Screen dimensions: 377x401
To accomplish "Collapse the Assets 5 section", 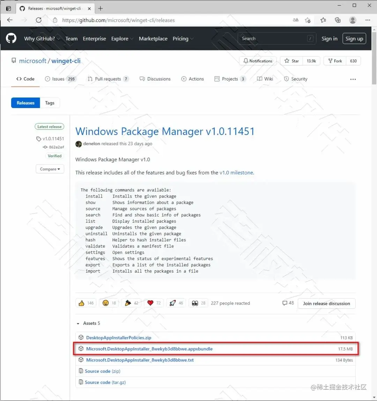I will pyautogui.click(x=88, y=323).
